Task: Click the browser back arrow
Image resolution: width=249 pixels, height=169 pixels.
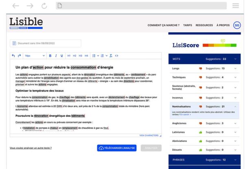Action: tap(16, 6)
